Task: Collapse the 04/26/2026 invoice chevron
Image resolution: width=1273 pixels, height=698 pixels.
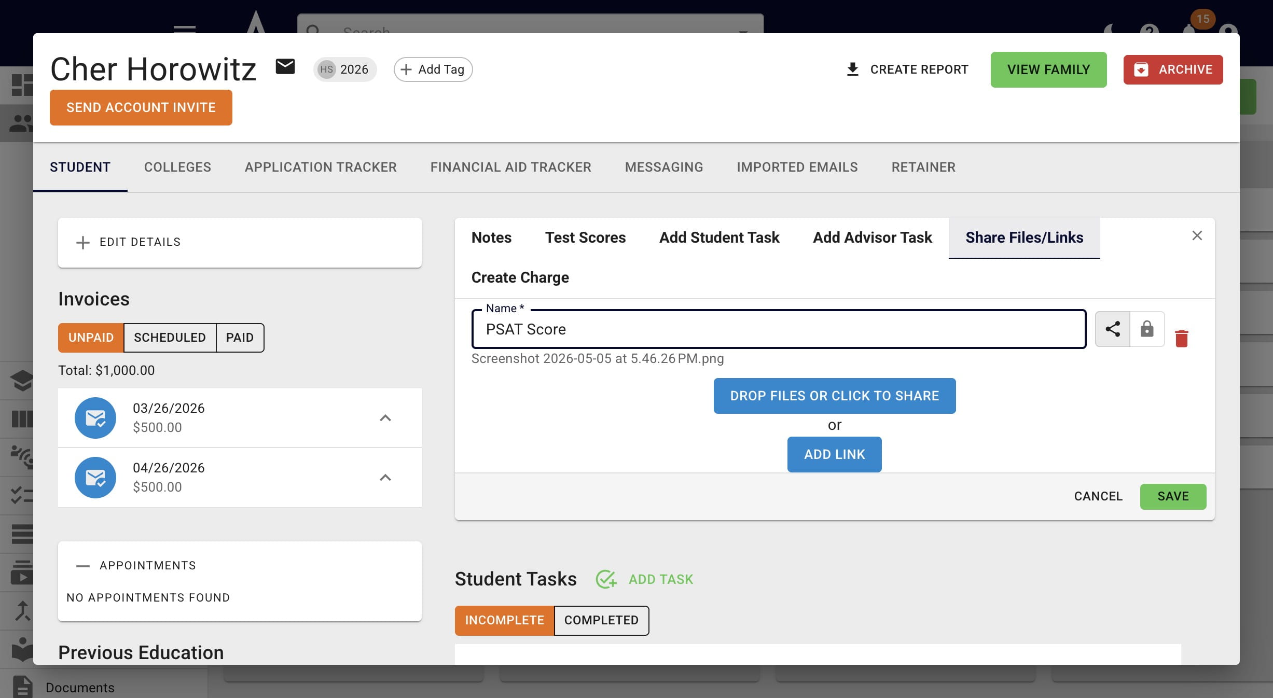Action: pyautogui.click(x=385, y=478)
